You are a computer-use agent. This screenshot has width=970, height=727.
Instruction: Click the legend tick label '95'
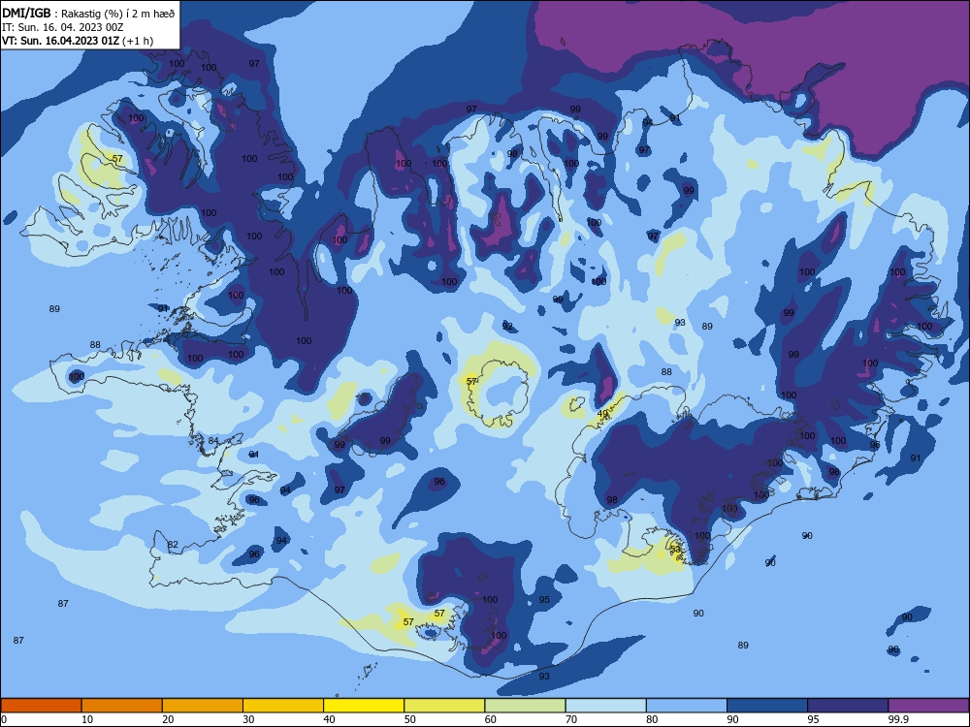coord(813,719)
